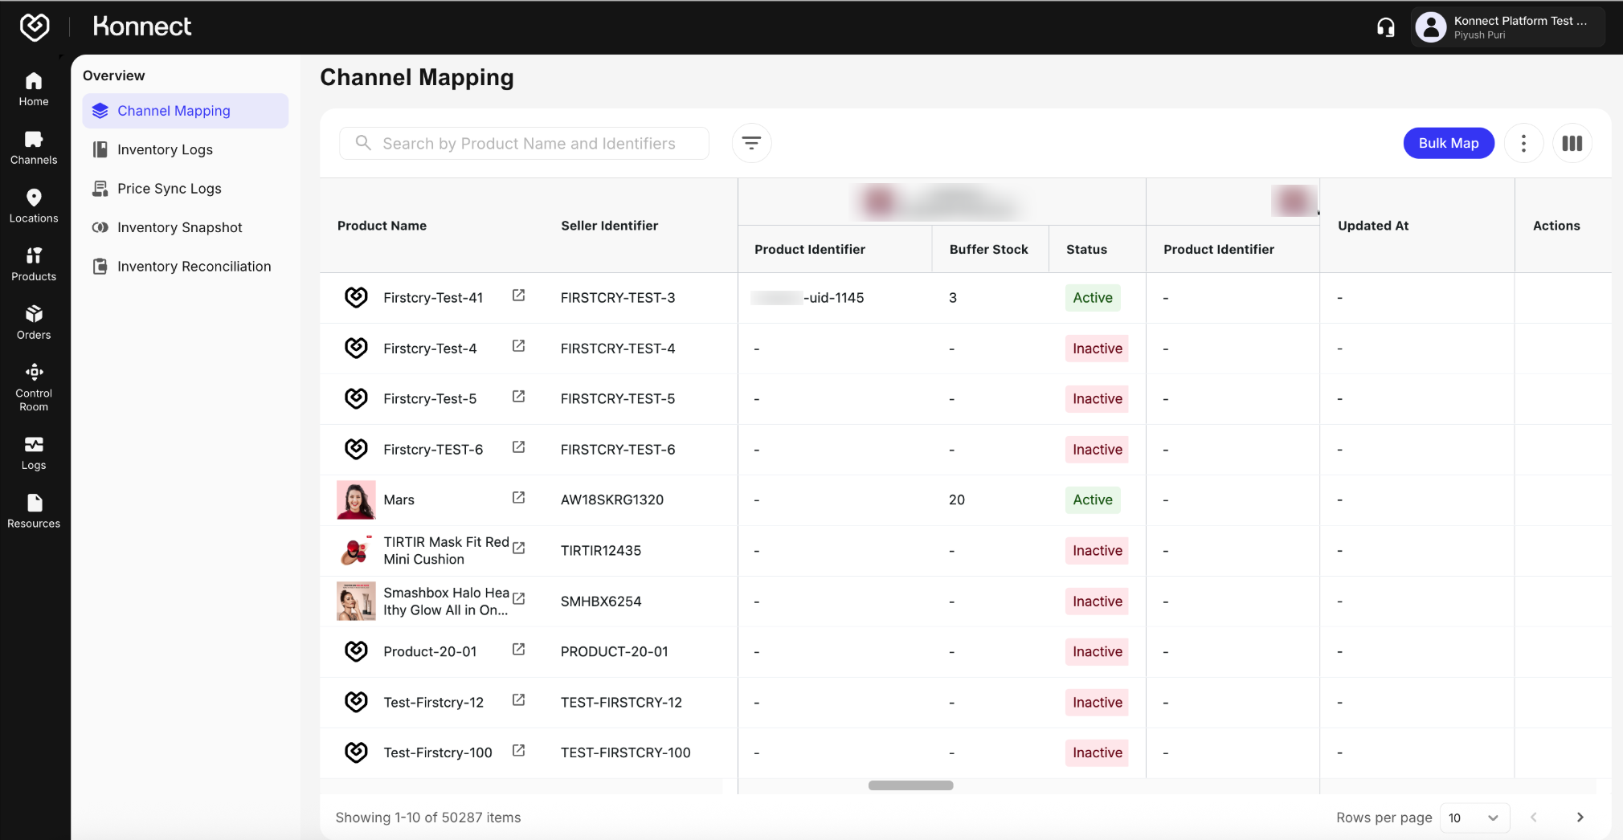Click Active status of Mars row

1093,500
